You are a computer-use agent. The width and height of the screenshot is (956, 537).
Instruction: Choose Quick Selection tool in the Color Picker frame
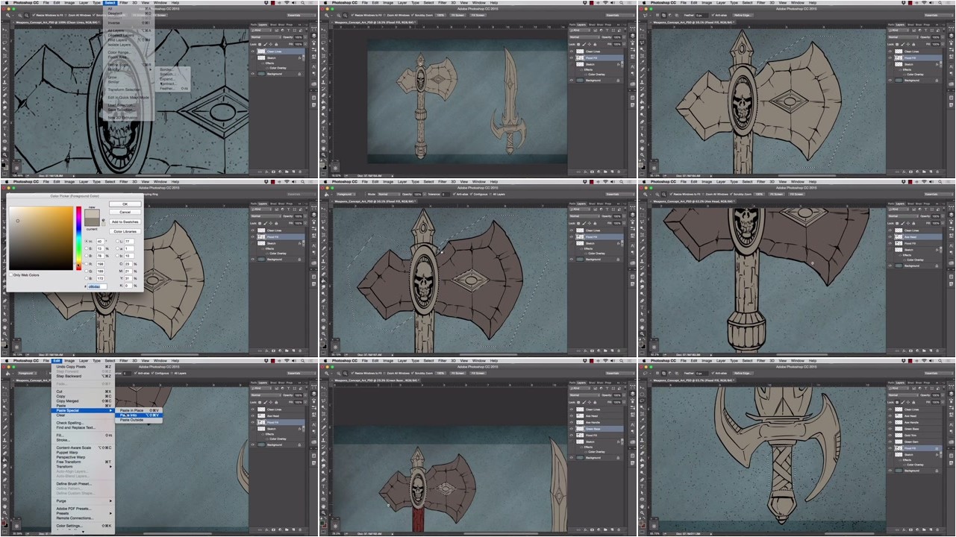click(4, 227)
